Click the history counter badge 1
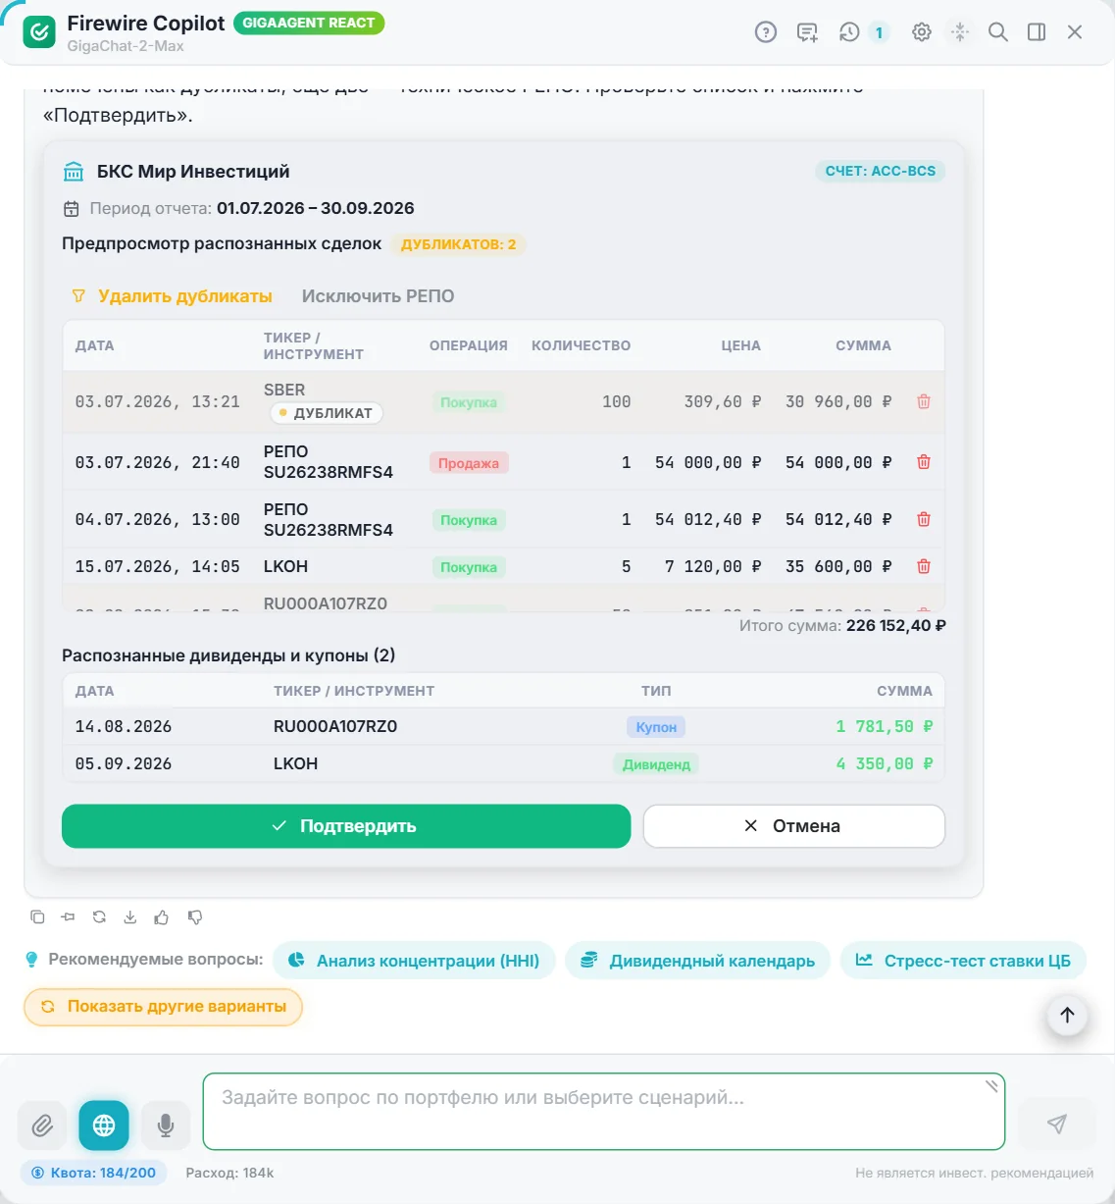This screenshot has height=1204, width=1115. pos(879,32)
